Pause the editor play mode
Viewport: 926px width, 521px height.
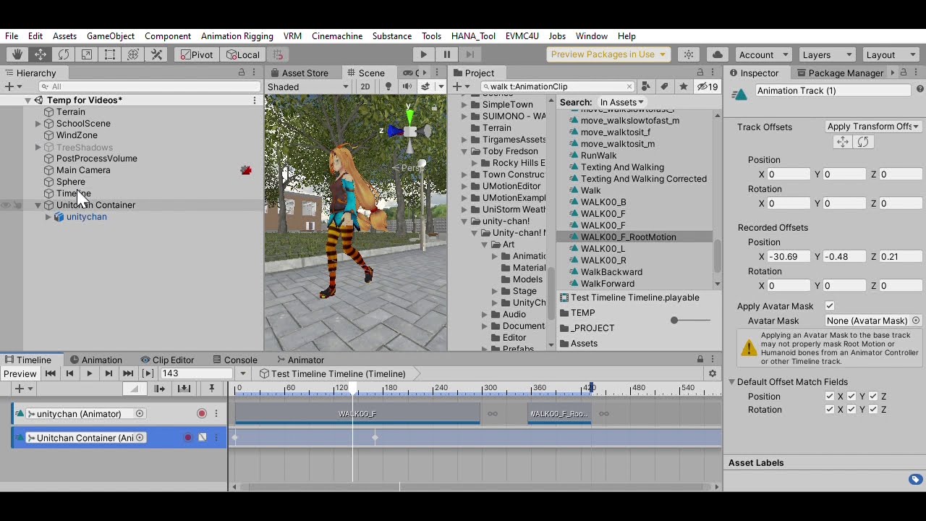click(447, 54)
